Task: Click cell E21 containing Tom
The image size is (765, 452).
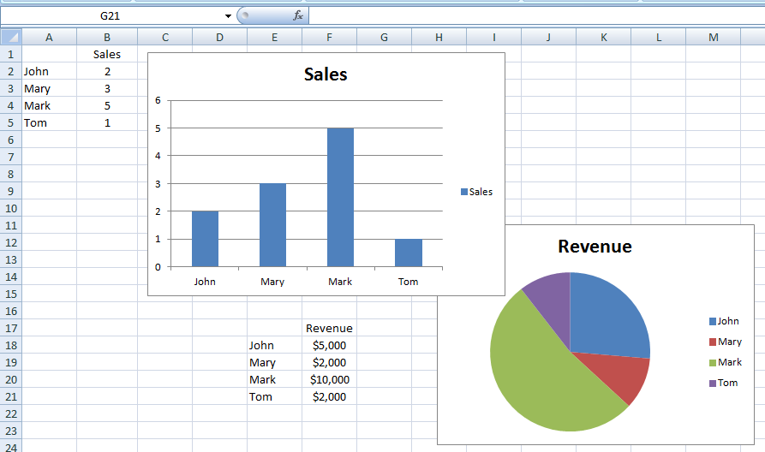Action: [x=275, y=396]
